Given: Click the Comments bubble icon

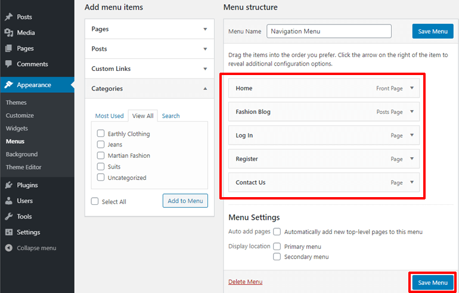Looking at the screenshot, I should [8, 64].
